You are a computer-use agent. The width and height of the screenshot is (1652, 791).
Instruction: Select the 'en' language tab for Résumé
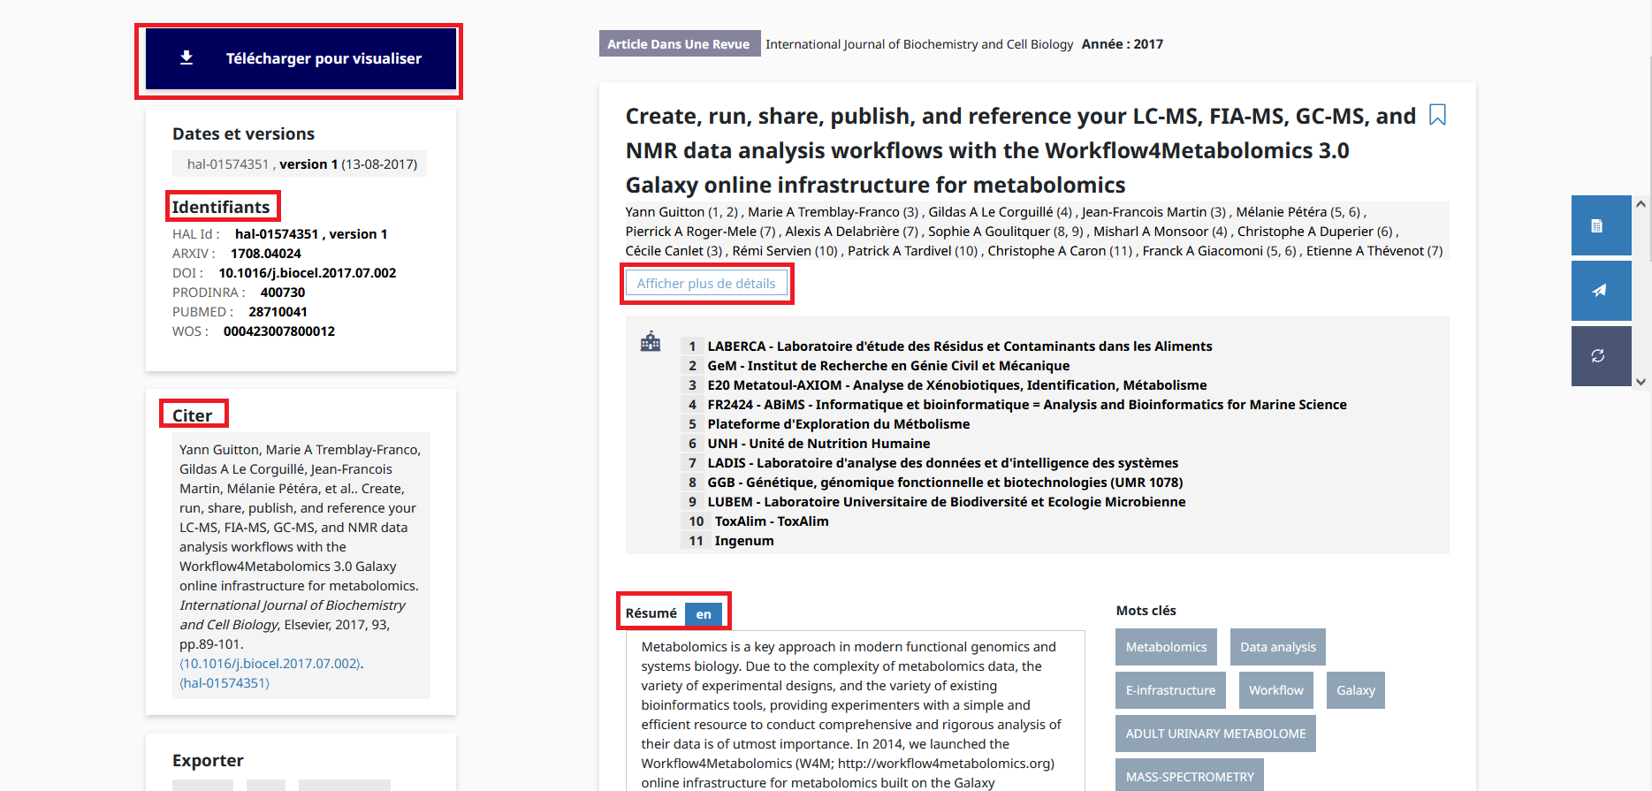click(704, 614)
